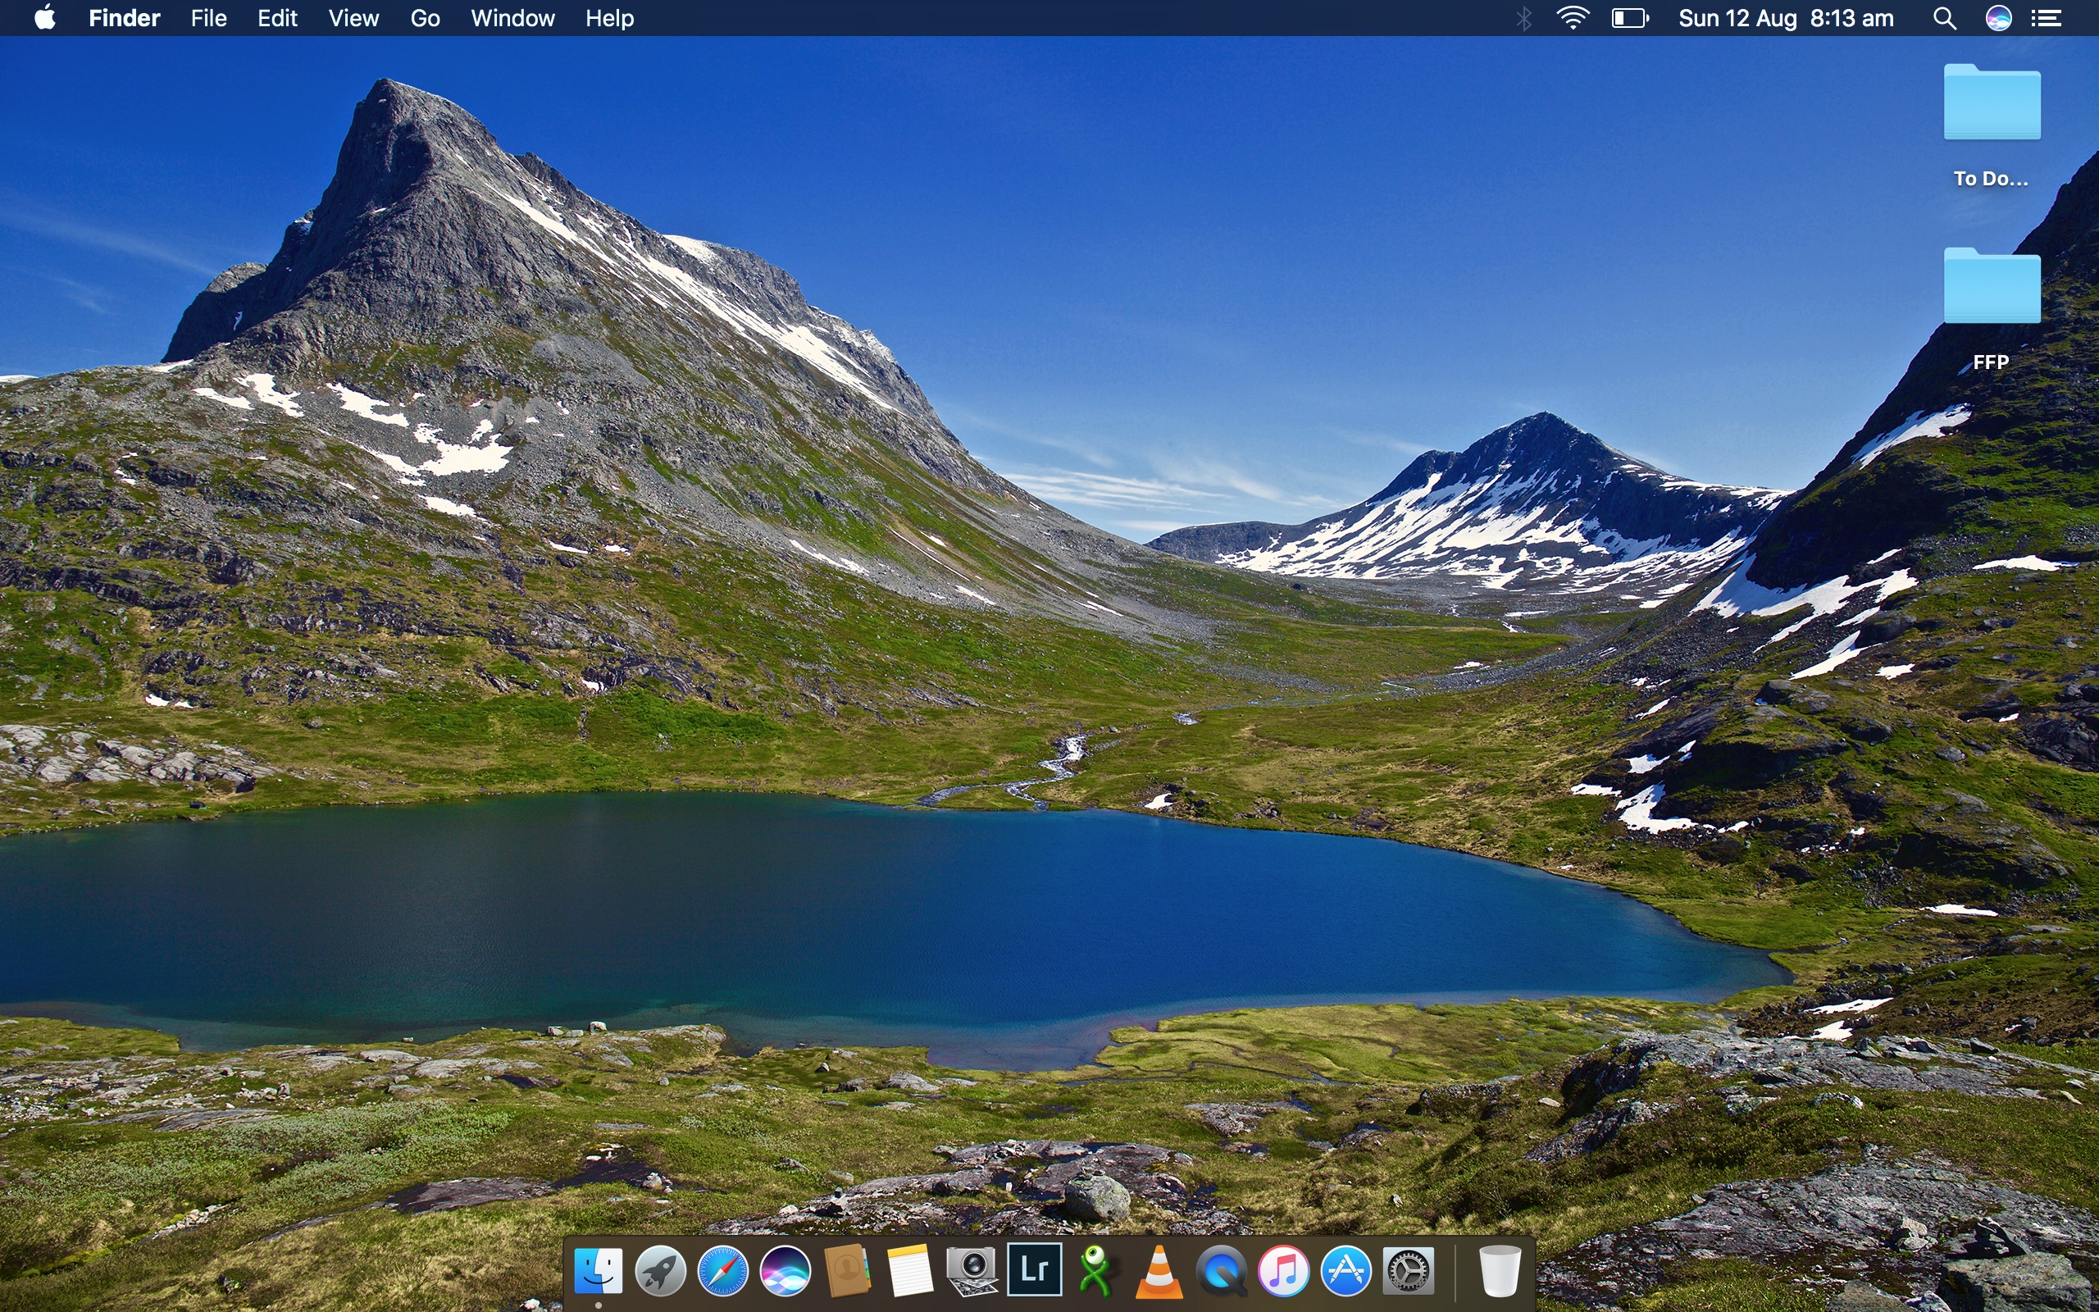This screenshot has height=1312, width=2099.
Task: Expand the Wi-Fi status menu
Action: point(1573,18)
